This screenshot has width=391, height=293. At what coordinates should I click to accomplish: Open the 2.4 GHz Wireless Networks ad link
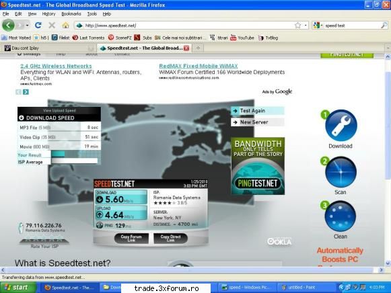56,66
